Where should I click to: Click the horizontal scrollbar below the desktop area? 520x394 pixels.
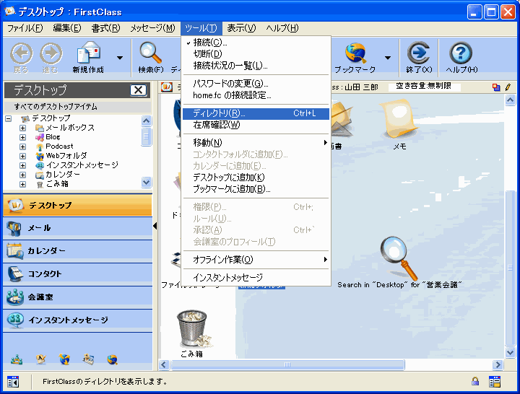(x=325, y=364)
